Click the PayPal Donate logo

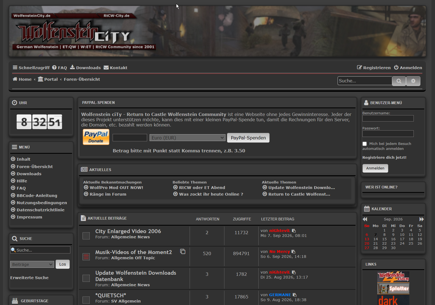pyautogui.click(x=96, y=137)
